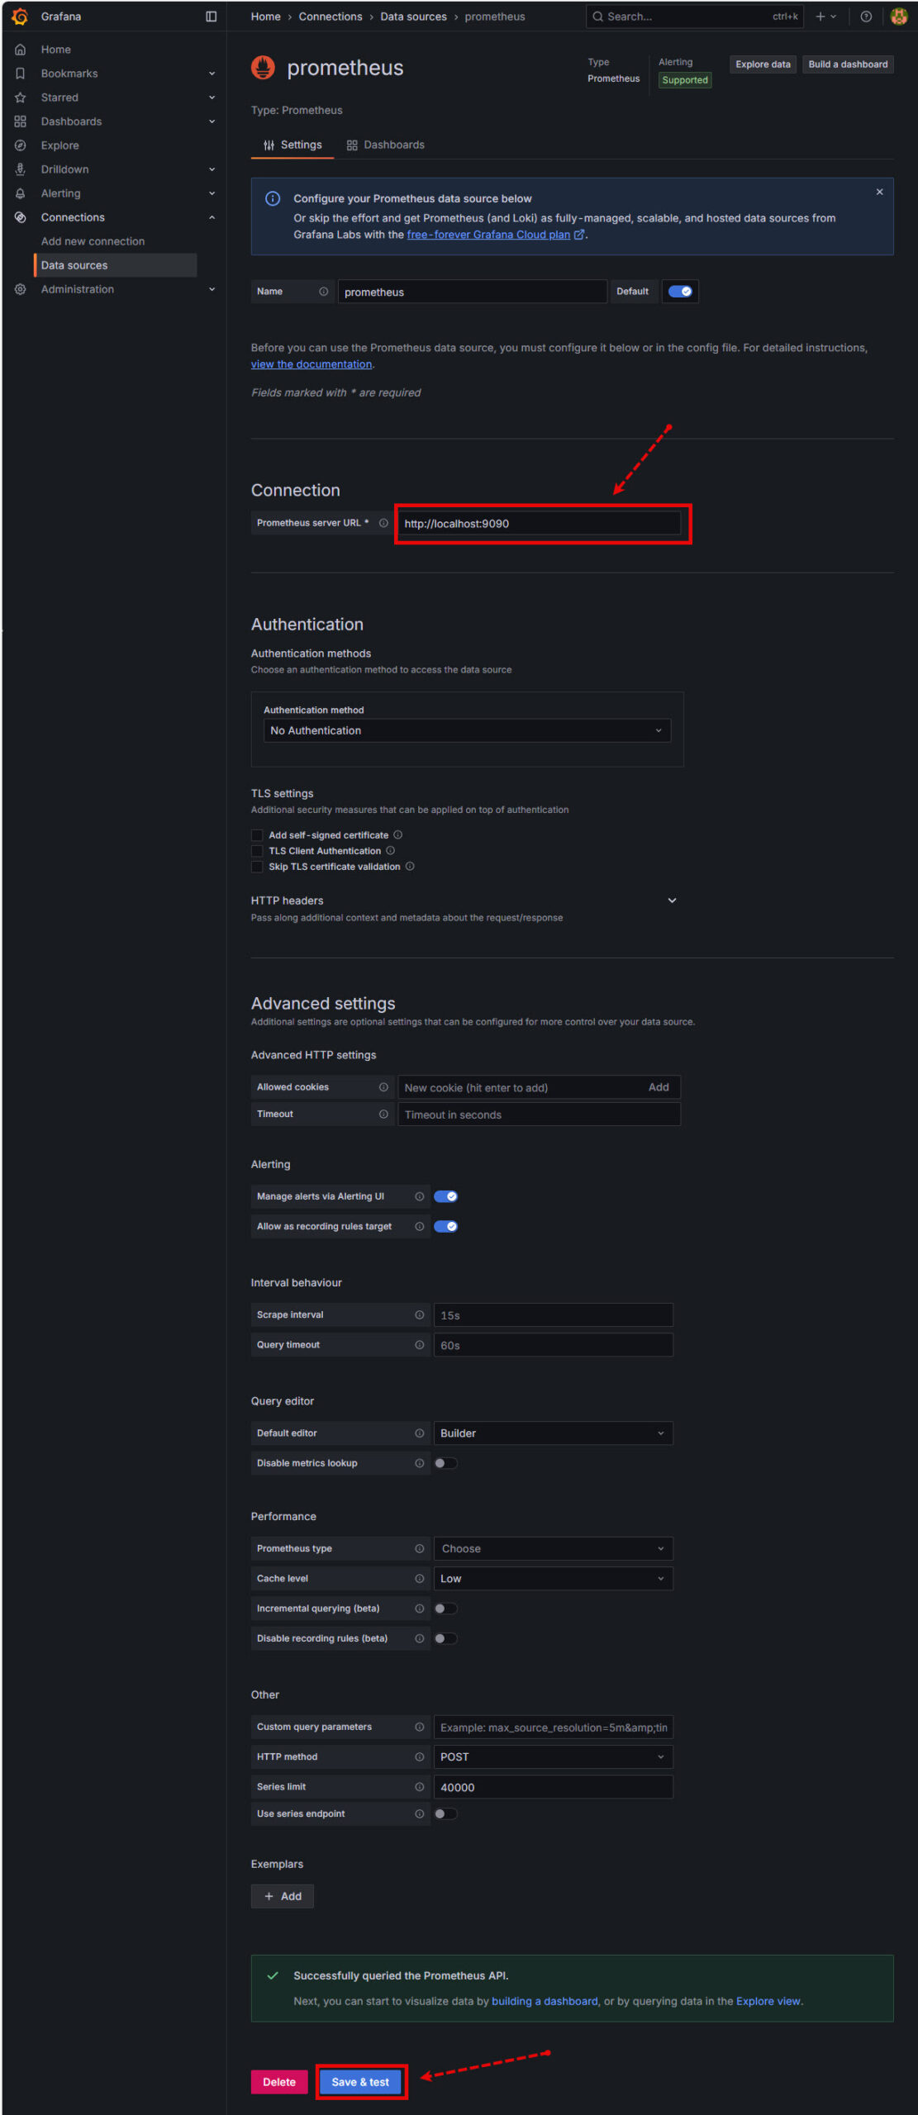Screen dimensions: 918x2115
Task: Show info tooltip for Prometheus server URL
Action: click(383, 523)
